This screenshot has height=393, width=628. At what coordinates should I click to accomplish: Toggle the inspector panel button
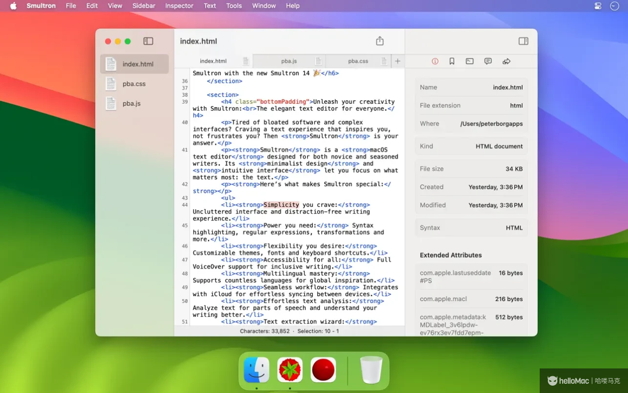523,41
